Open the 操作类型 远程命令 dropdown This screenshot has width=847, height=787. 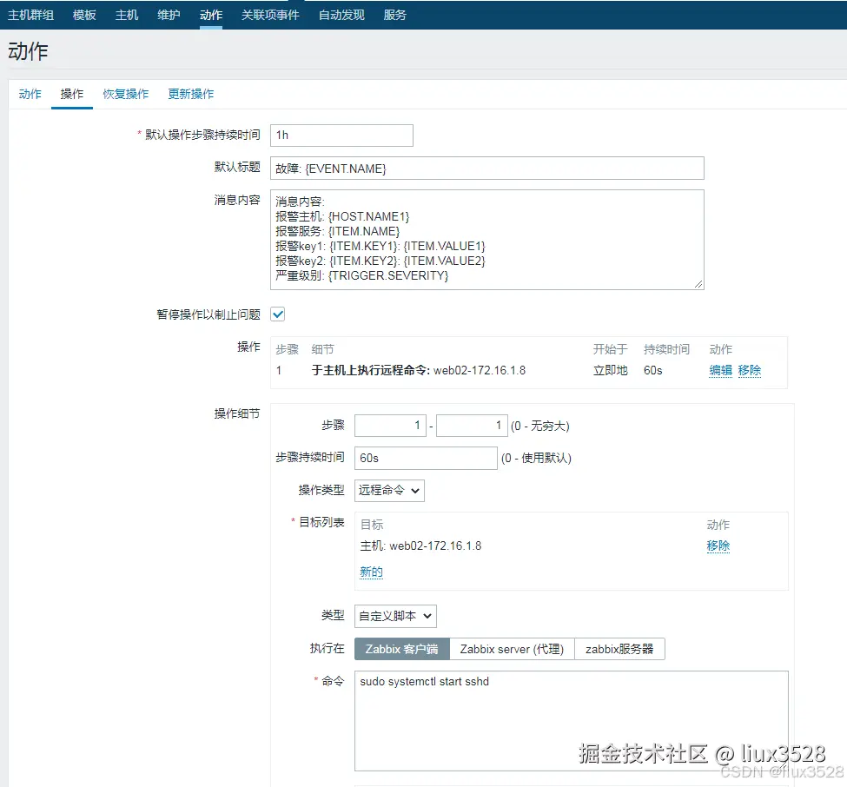click(x=389, y=490)
